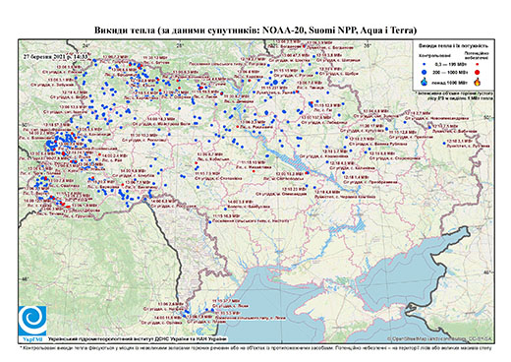Click the UkrGMI swirl logo
Viewport: 511px width, 362px height.
click(x=32, y=321)
